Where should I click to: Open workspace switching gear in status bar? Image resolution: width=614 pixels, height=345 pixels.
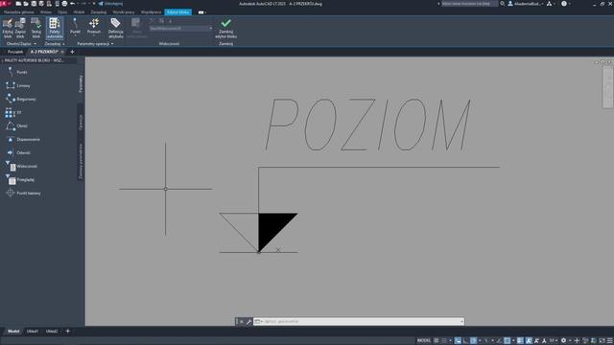[563, 341]
